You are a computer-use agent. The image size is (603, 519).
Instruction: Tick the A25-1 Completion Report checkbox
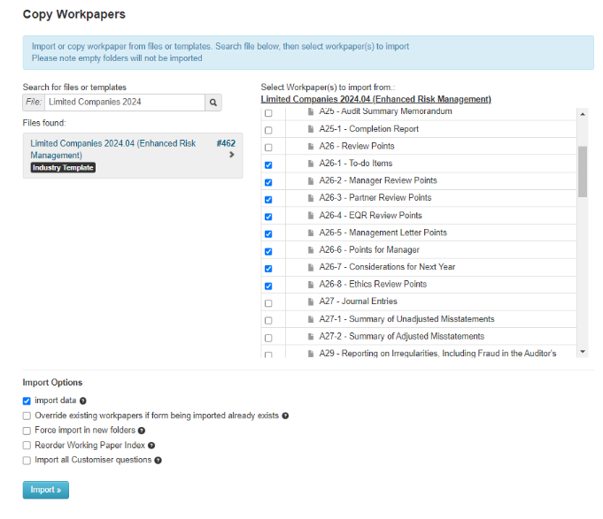click(268, 130)
